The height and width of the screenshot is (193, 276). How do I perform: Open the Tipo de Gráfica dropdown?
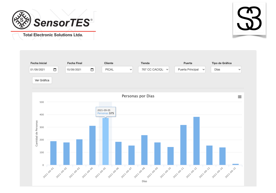(226, 70)
